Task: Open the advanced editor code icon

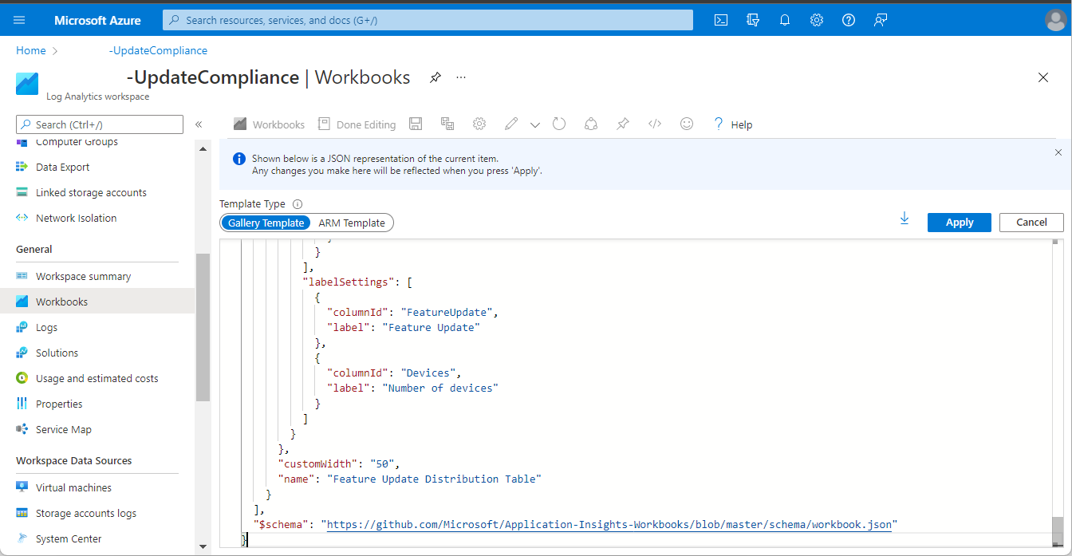Action: tap(655, 124)
